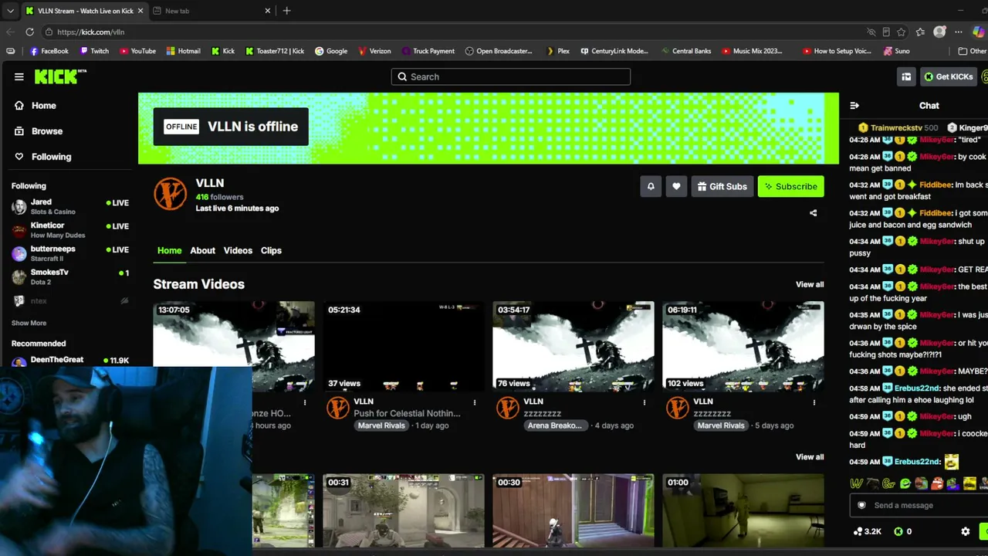The width and height of the screenshot is (988, 556).
Task: Open chat settings gear icon
Action: (x=965, y=531)
